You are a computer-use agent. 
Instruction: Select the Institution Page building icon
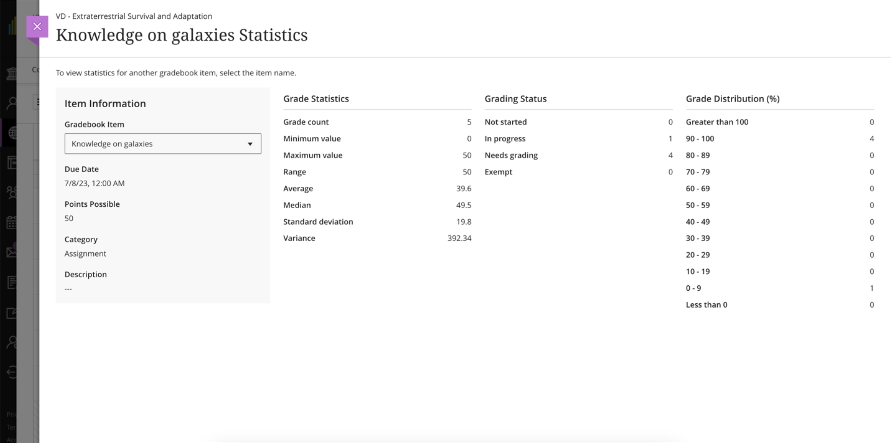coord(11,74)
